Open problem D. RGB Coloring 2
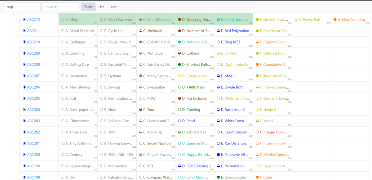This screenshot has width=372, height=180. pyautogui.click(x=197, y=166)
